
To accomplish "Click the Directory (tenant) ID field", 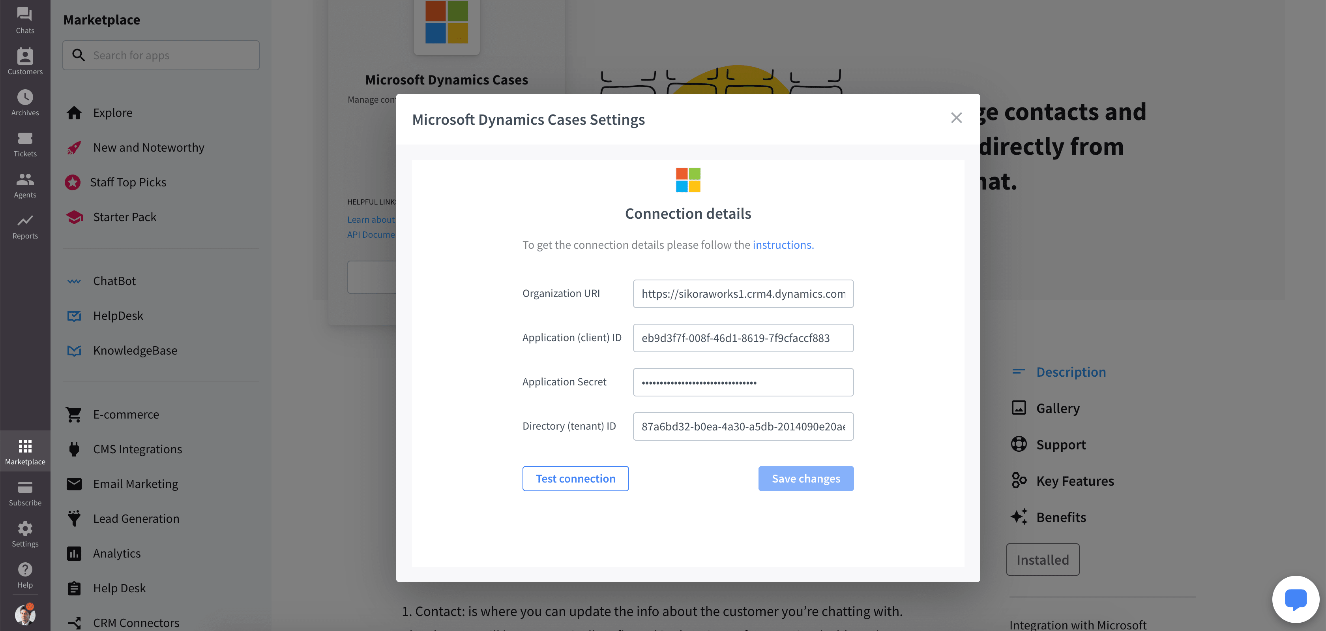I will pos(743,426).
